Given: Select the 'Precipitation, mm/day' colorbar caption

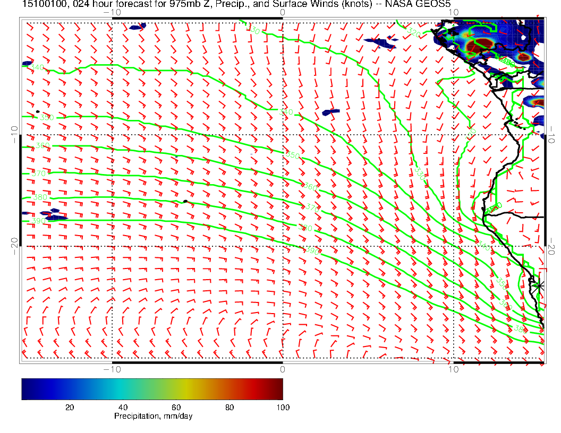Looking at the screenshot, I should click(x=153, y=417).
